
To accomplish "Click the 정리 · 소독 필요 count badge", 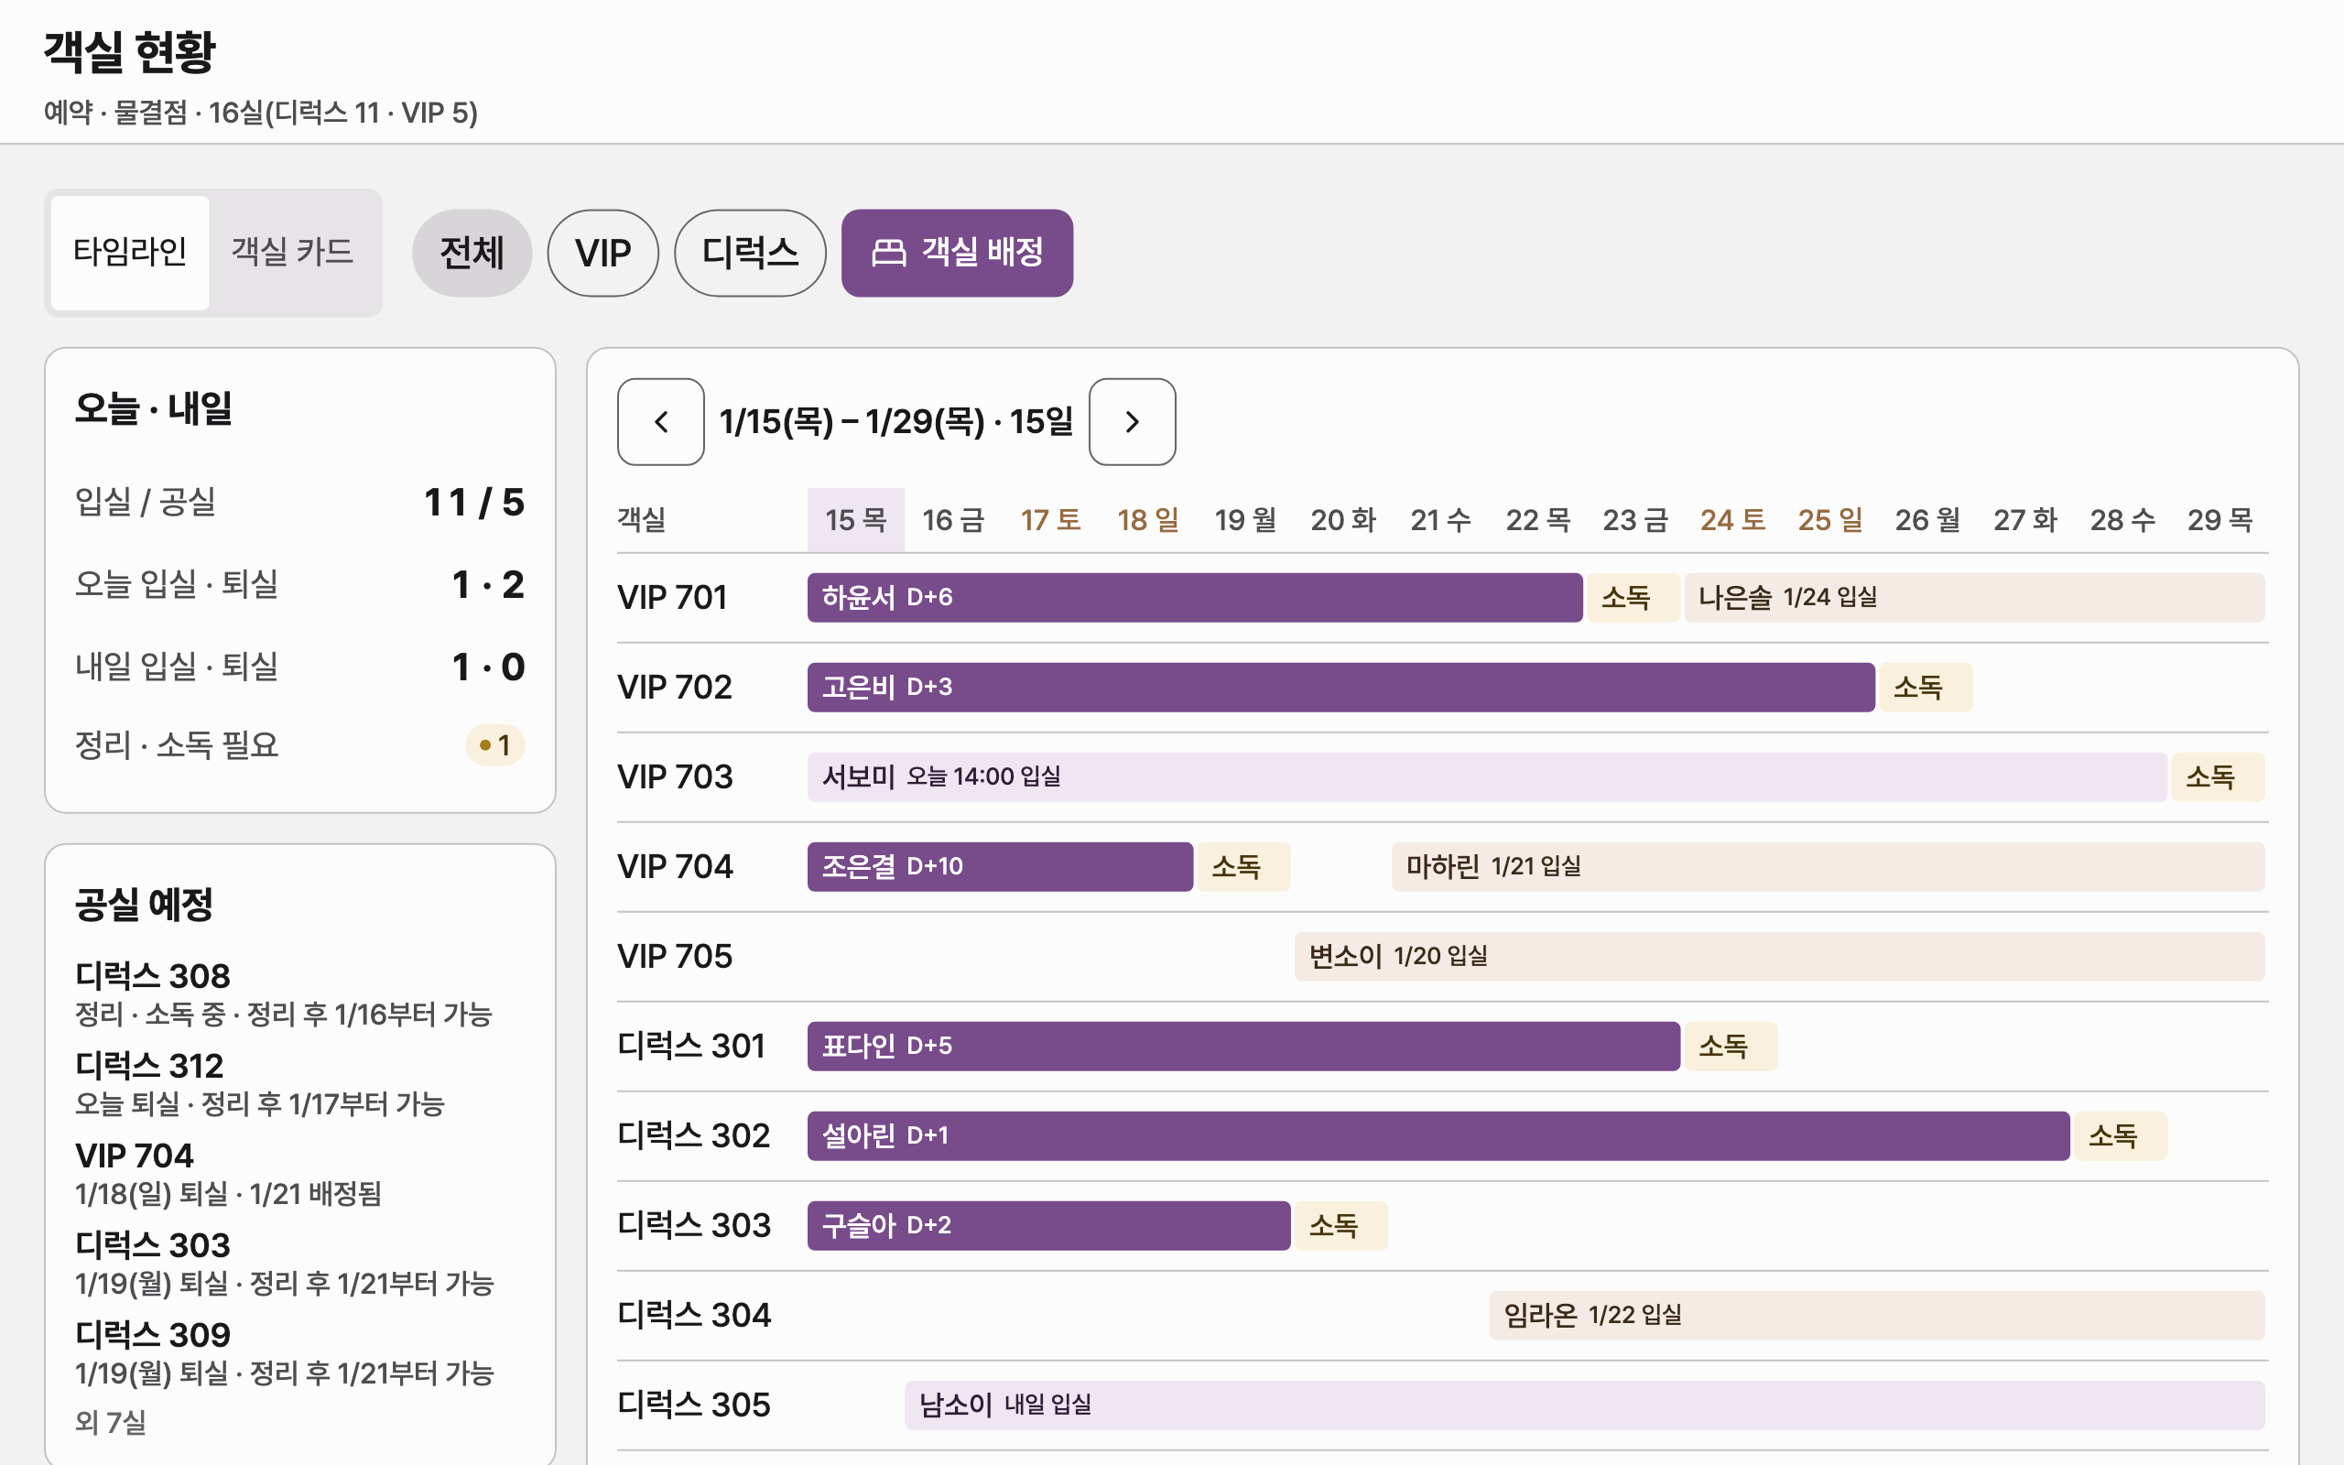I will tap(495, 745).
